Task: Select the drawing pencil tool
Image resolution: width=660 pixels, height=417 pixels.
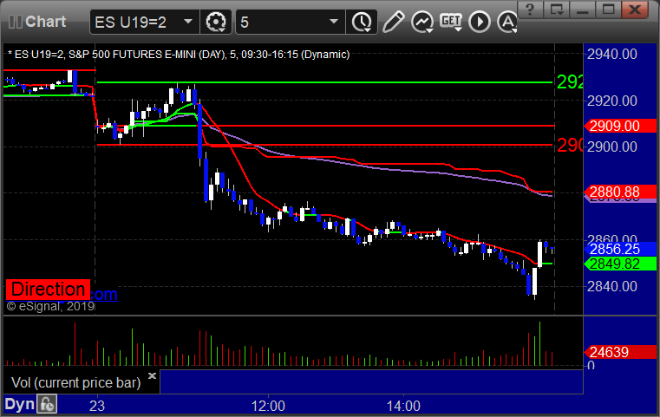Action: click(393, 22)
